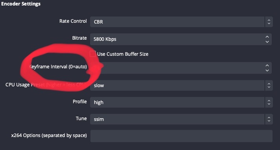The height and width of the screenshot is (150, 280).
Task: Click the Rate Control dropdown arrow icon
Action: point(269,22)
